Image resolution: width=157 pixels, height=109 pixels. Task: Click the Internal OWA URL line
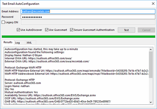coord(38,58)
